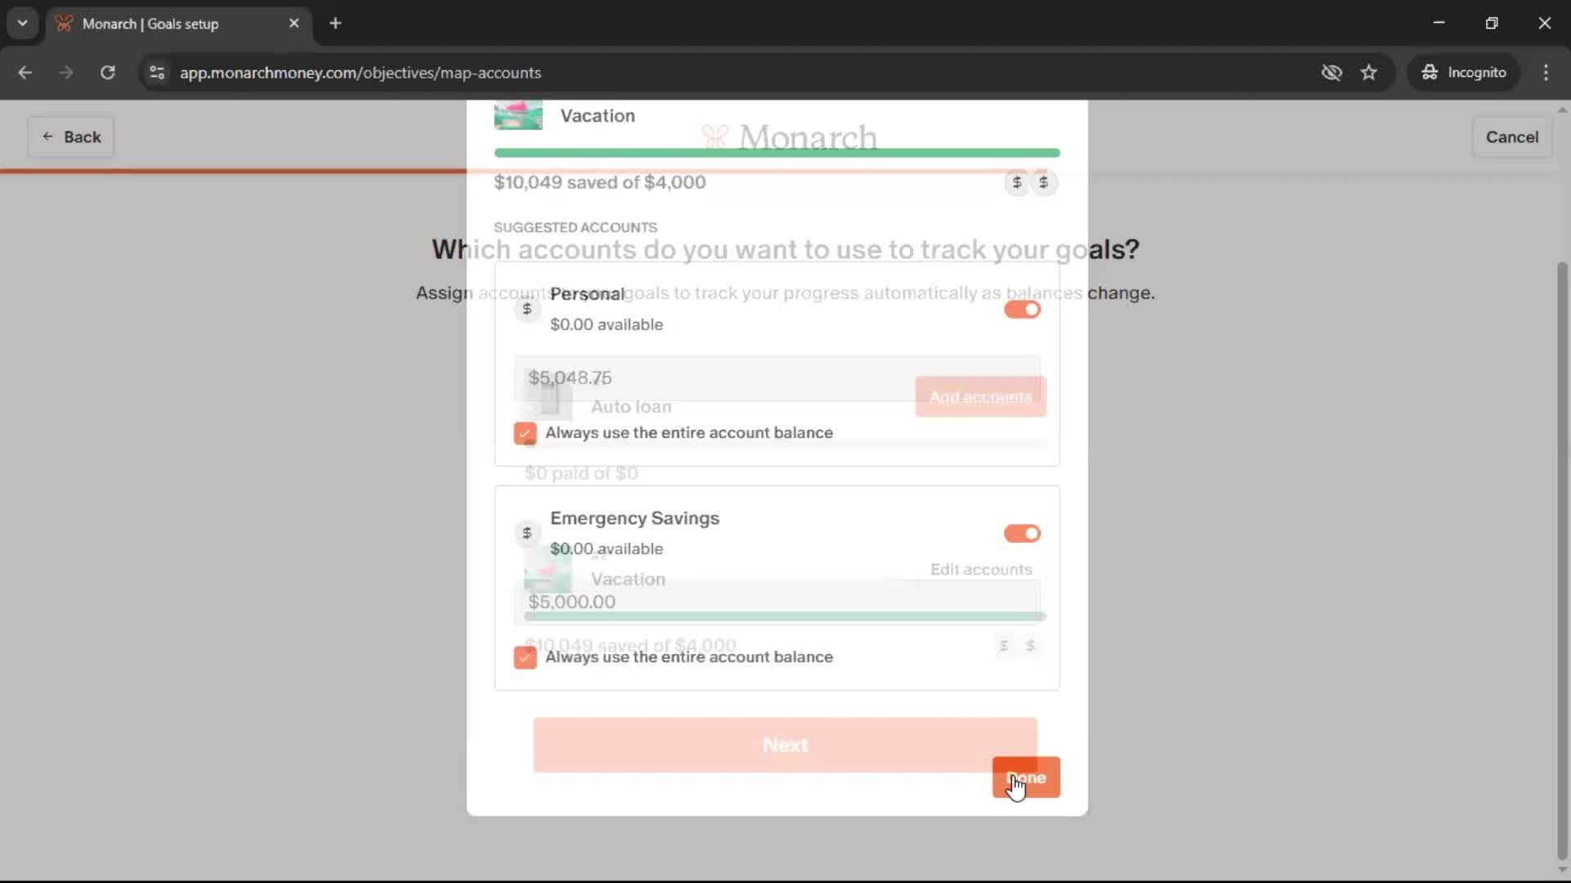1571x883 pixels.
Task: Toggle off the Personal account switch
Action: click(x=1022, y=309)
